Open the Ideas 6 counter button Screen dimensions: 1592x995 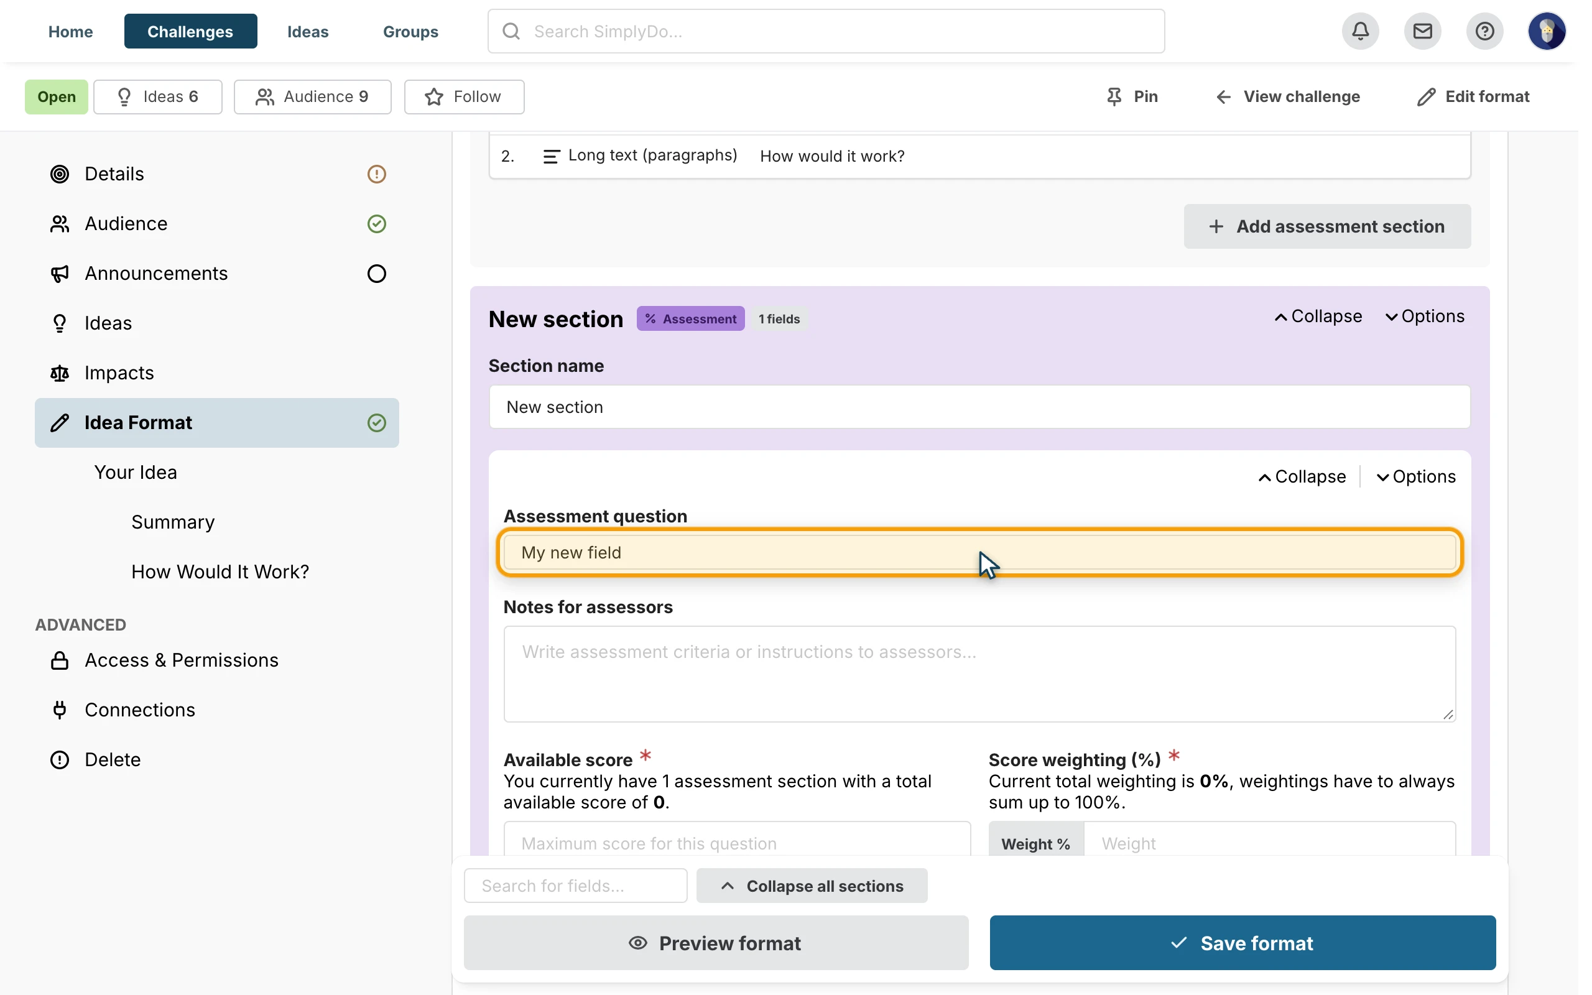158,97
